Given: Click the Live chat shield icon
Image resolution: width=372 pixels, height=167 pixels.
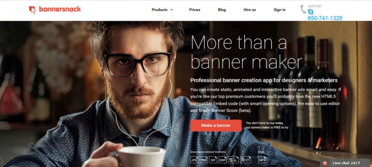Looking at the screenshot, I should [x=325, y=163].
